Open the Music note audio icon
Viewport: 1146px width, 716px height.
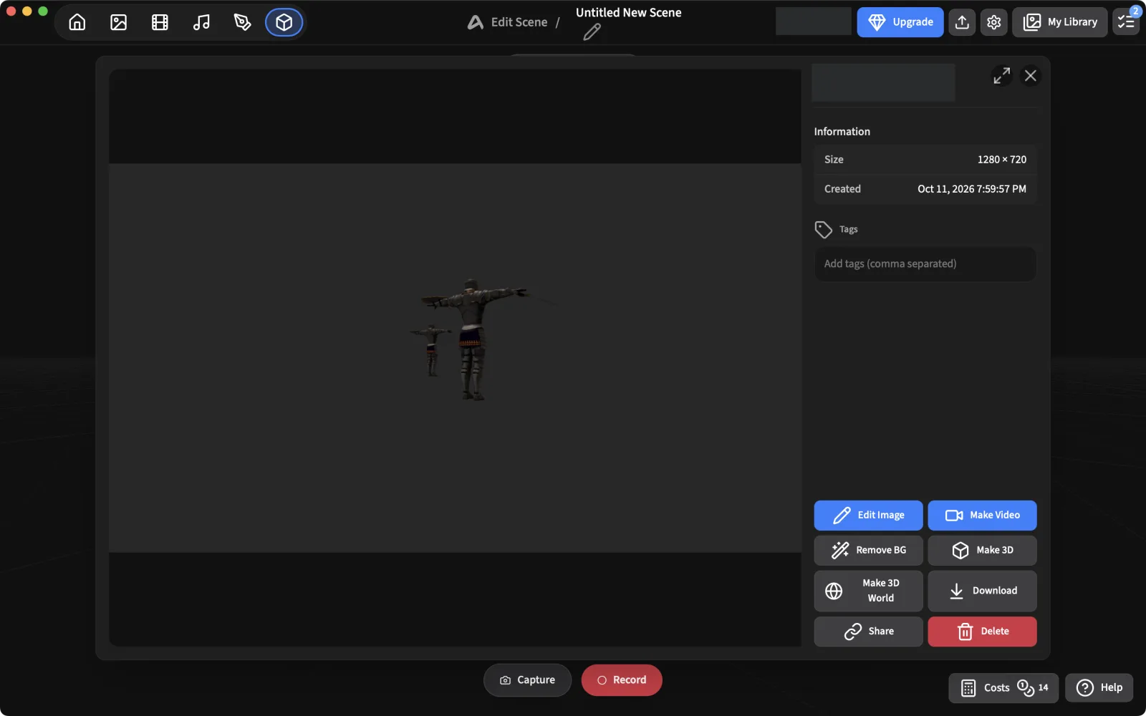(x=201, y=22)
